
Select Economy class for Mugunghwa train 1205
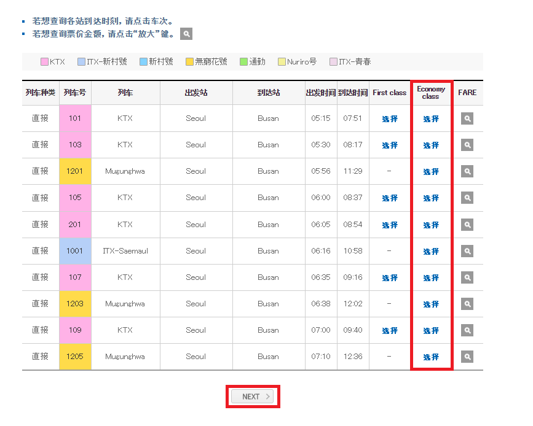pyautogui.click(x=431, y=356)
